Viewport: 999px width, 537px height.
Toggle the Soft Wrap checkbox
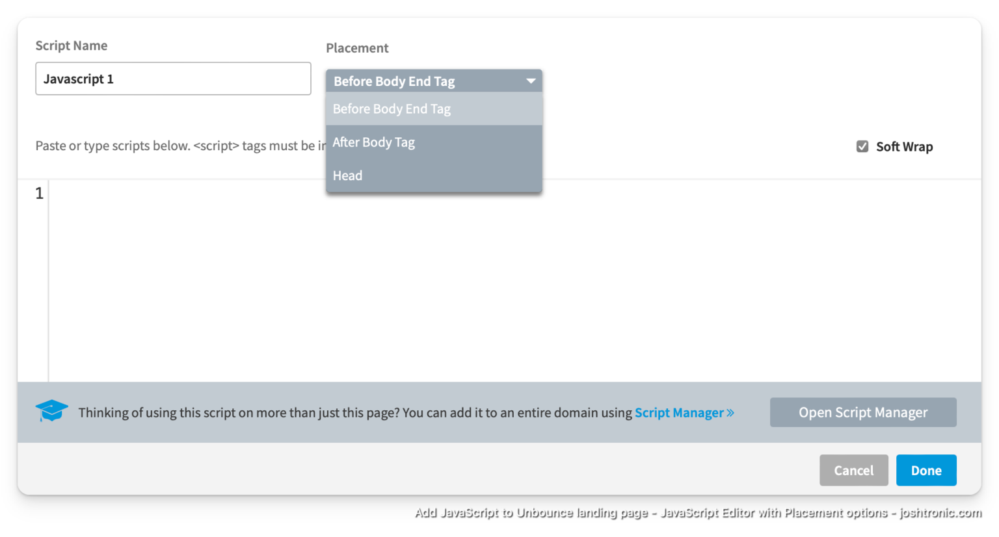[x=862, y=146]
